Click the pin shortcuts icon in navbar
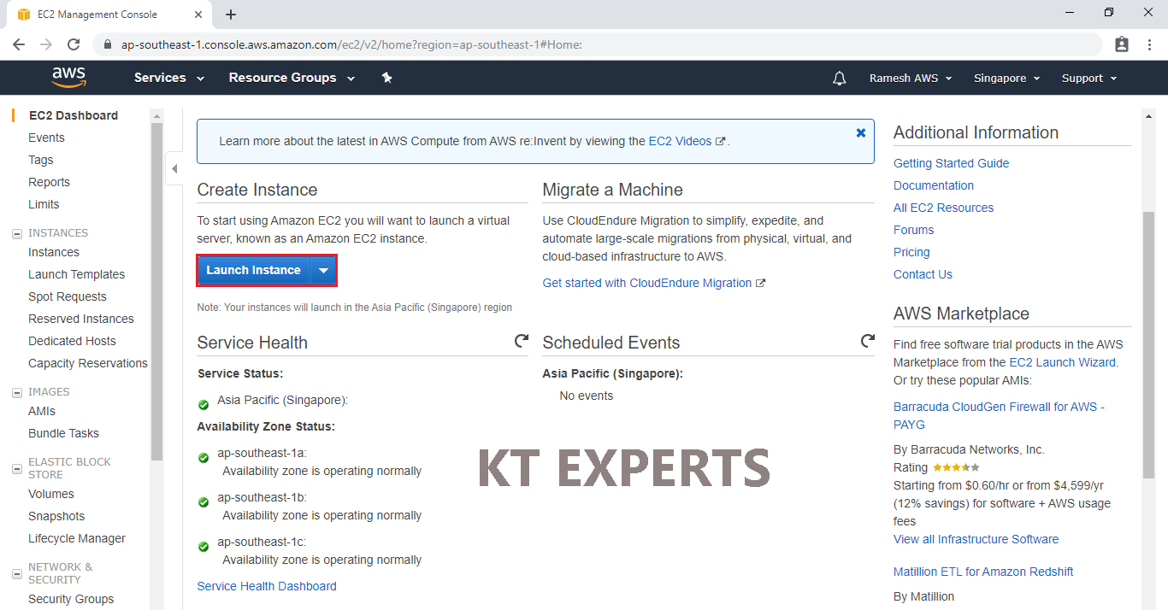This screenshot has height=610, width=1168. tap(386, 78)
